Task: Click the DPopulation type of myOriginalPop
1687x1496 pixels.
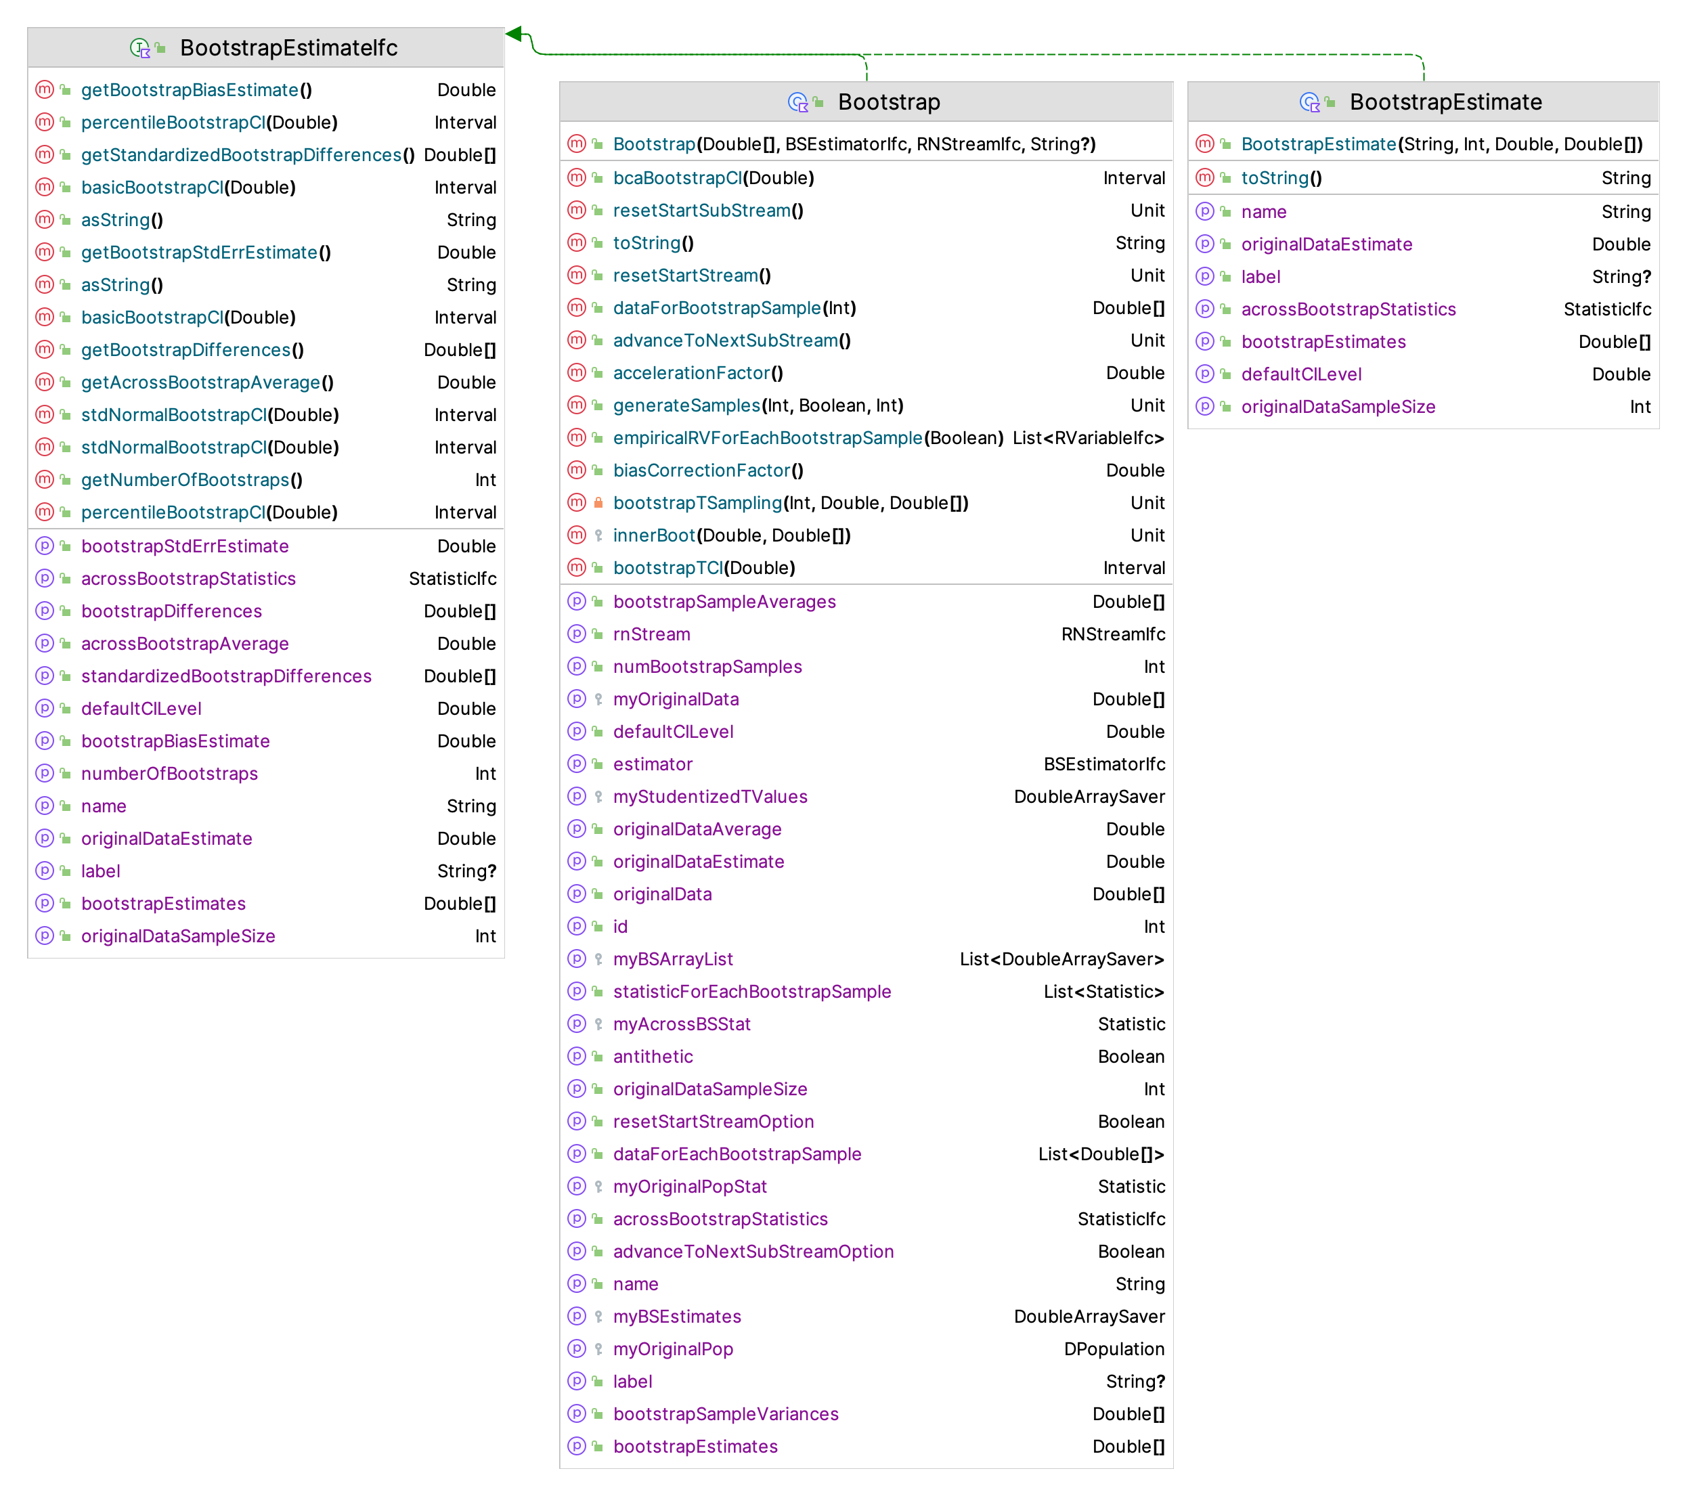Action: [x=1114, y=1349]
